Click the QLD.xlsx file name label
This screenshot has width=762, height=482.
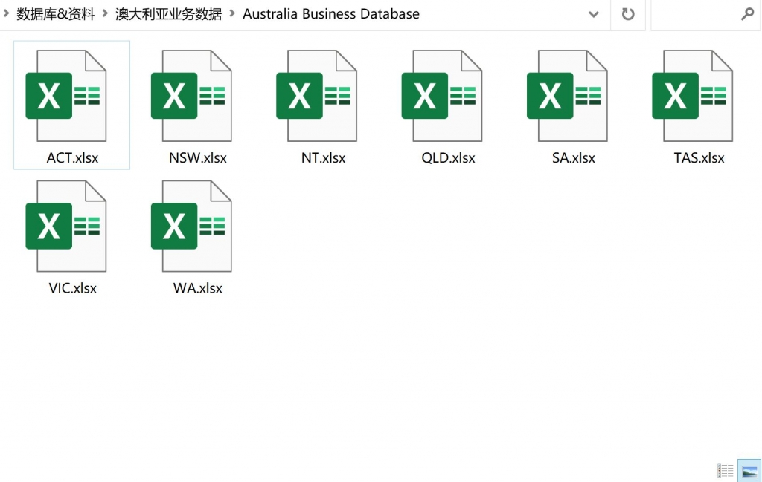[x=448, y=158]
